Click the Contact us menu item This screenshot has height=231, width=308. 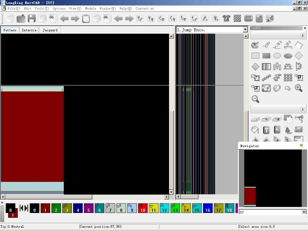coord(145,8)
